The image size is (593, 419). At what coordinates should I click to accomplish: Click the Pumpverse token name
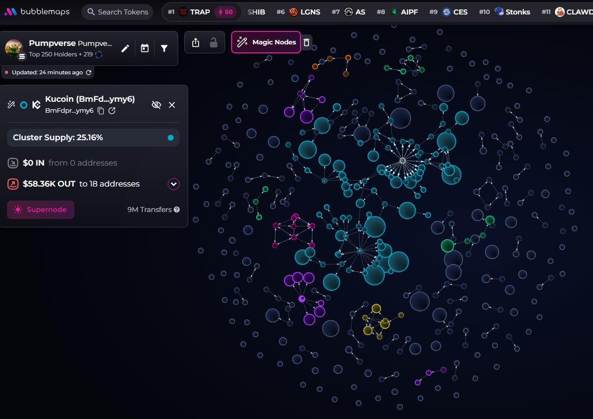(52, 43)
